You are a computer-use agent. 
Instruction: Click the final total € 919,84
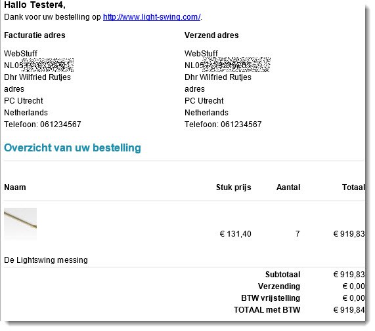[x=349, y=310]
